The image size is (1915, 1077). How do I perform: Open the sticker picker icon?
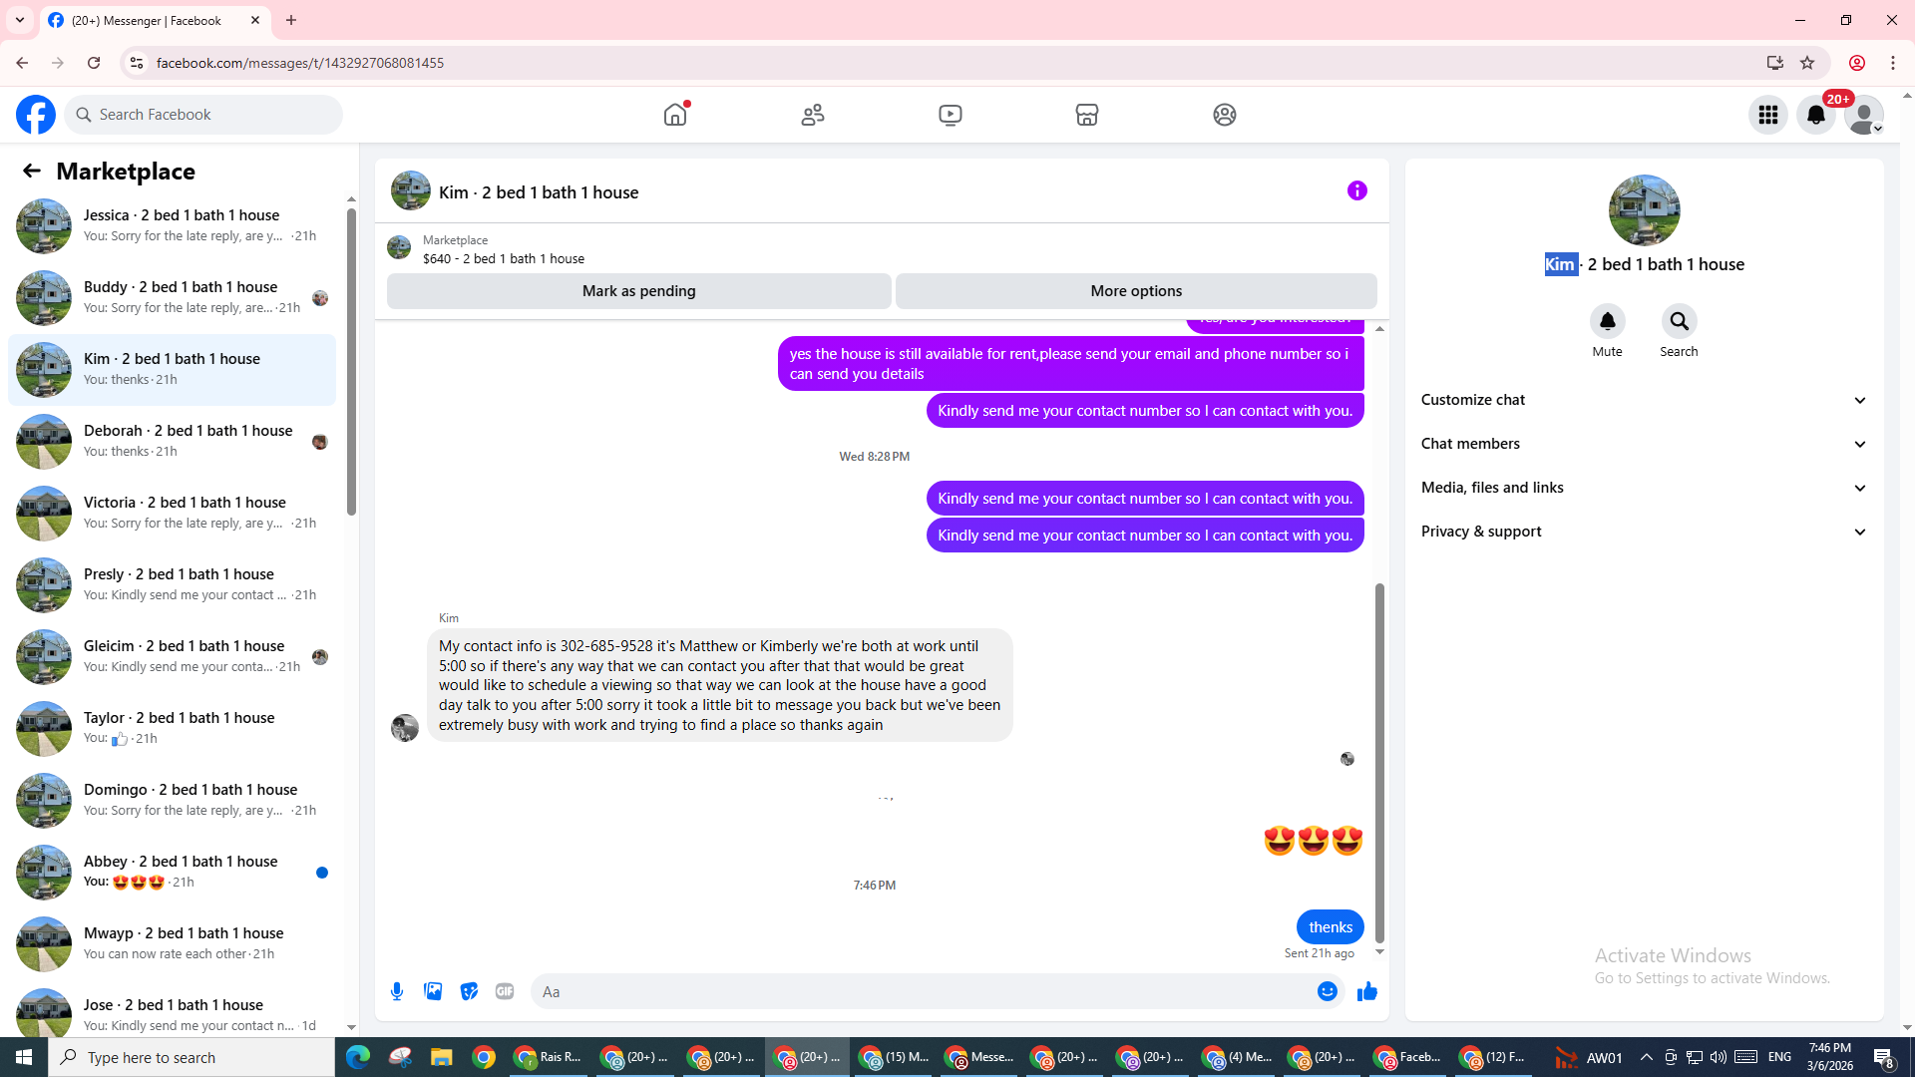point(469,991)
